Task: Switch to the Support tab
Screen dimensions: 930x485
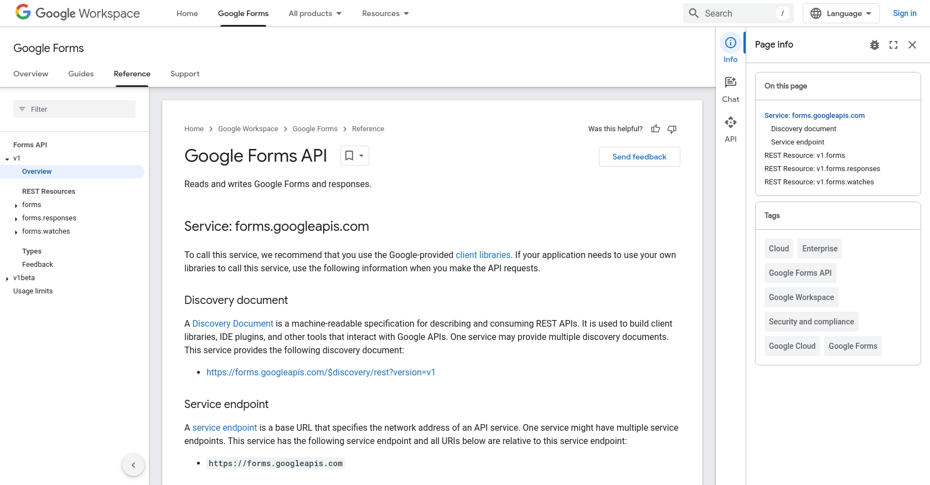Action: [185, 74]
